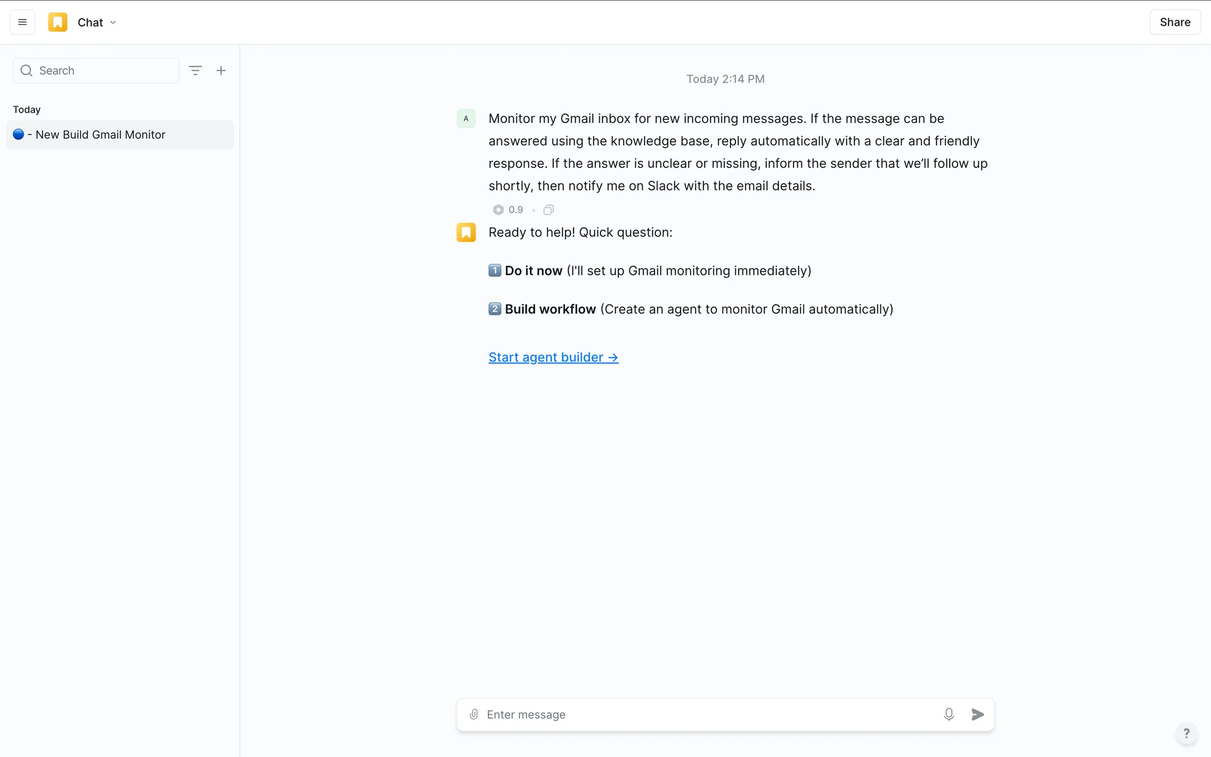
Task: Click the 0.9 credit usage indicator
Action: coord(508,209)
